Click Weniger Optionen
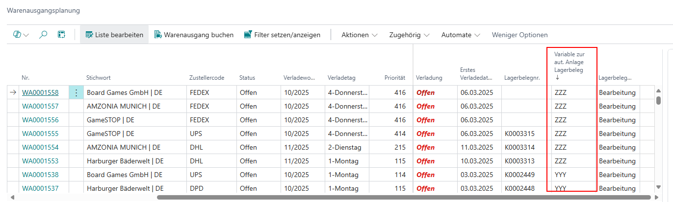 (519, 35)
